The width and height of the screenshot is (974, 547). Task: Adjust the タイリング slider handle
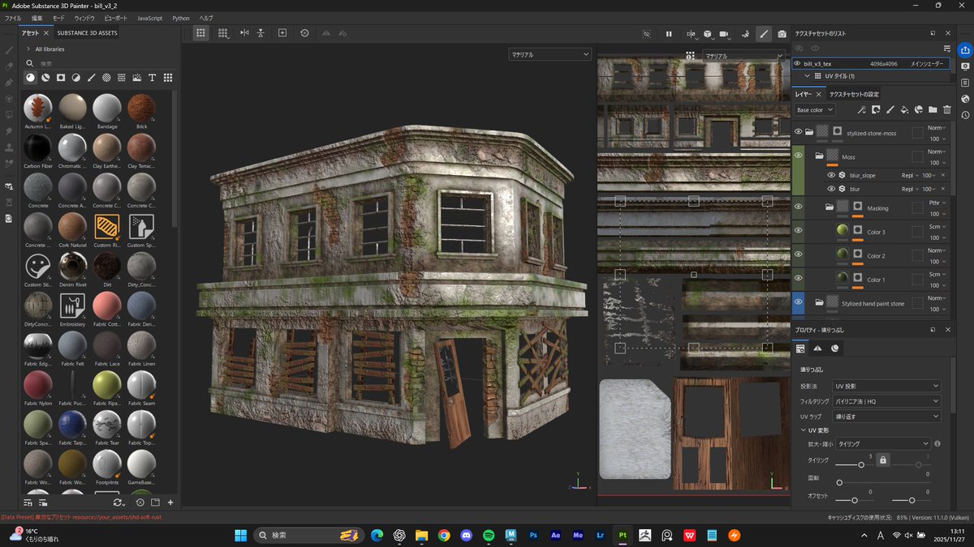click(861, 464)
